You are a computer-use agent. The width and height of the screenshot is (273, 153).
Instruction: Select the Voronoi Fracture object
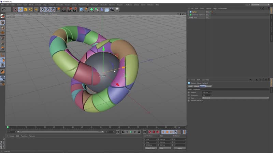tap(198, 15)
